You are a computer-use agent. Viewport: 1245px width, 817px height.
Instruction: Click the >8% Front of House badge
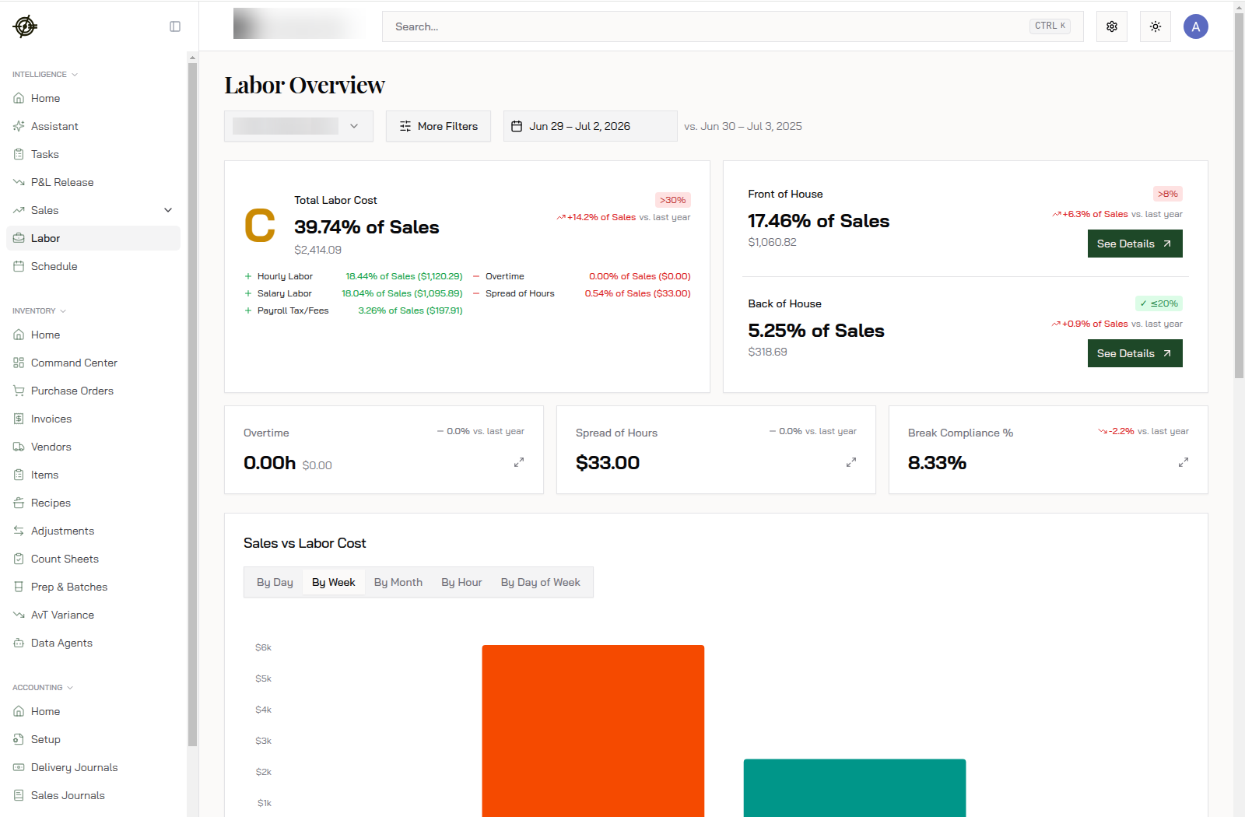(x=1168, y=194)
